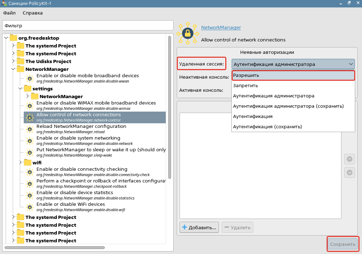Open the Справка menu

(x=33, y=13)
